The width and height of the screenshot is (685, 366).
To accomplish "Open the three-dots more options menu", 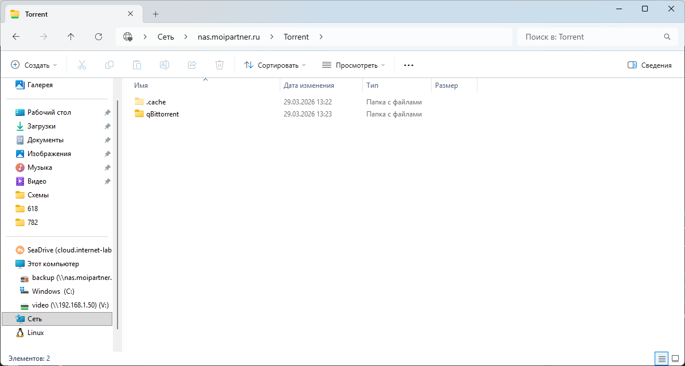I will tap(409, 65).
